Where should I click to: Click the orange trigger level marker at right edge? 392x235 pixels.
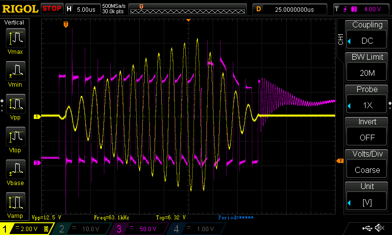339,161
